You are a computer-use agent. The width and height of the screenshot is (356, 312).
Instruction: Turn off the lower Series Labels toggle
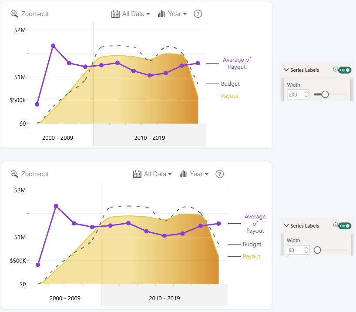[x=345, y=226]
